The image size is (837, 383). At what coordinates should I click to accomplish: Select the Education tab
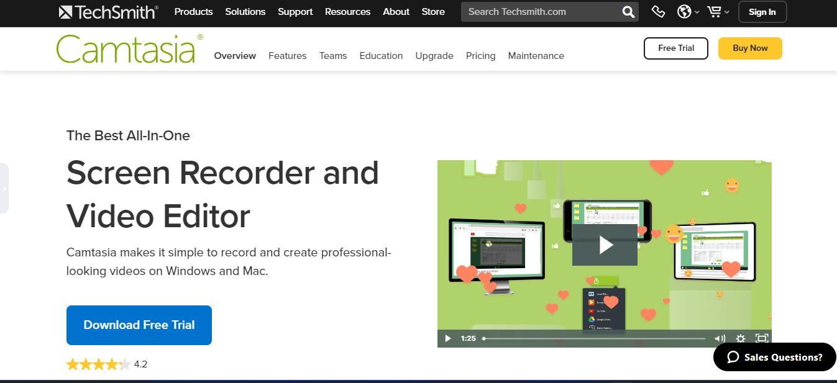[381, 56]
